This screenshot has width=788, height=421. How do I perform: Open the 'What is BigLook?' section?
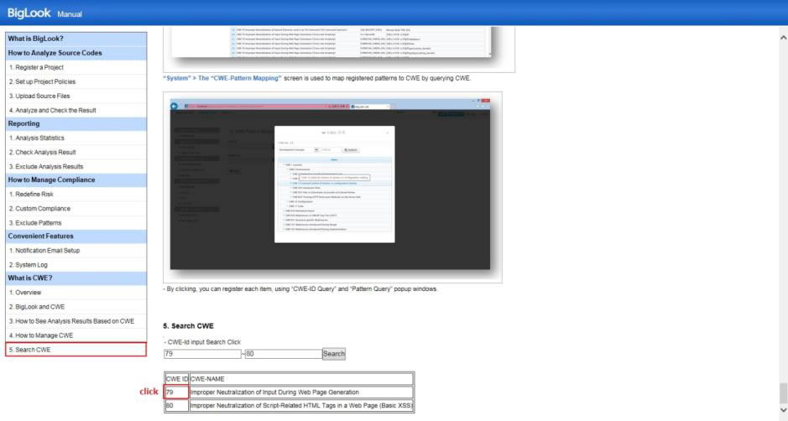(76, 39)
